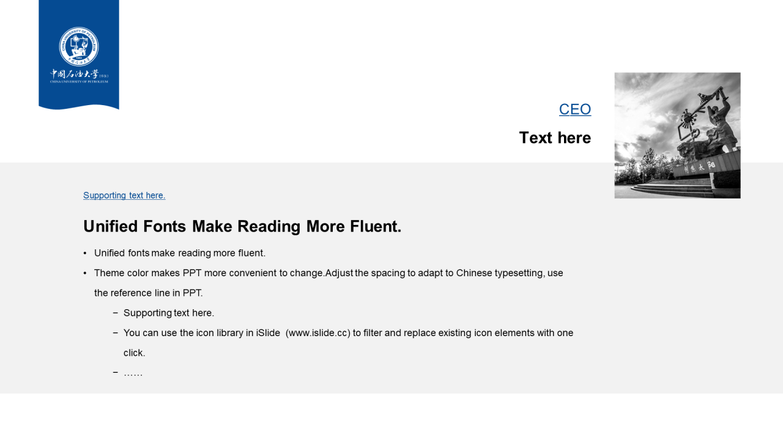Click the first bullet 'Unified fonts make reading'
Image resolution: width=783 pixels, height=440 pixels.
coord(180,253)
